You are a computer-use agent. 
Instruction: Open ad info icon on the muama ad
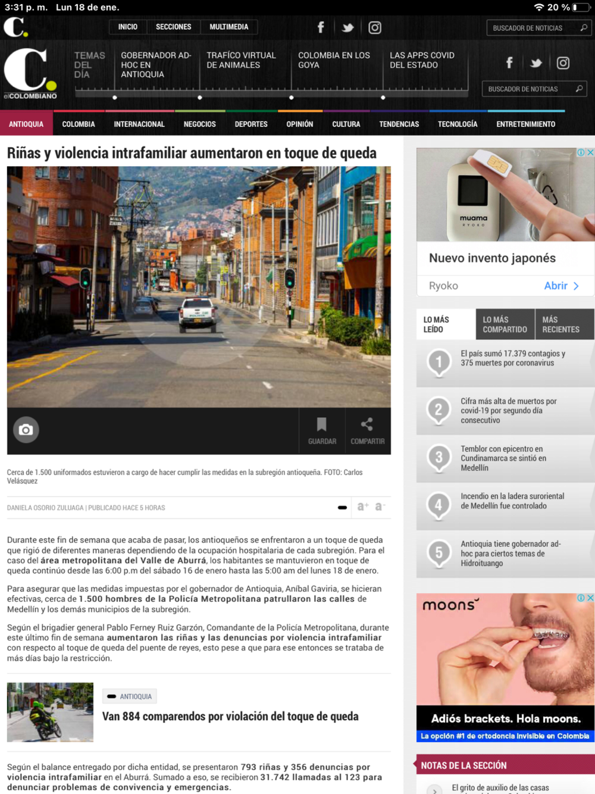(581, 152)
